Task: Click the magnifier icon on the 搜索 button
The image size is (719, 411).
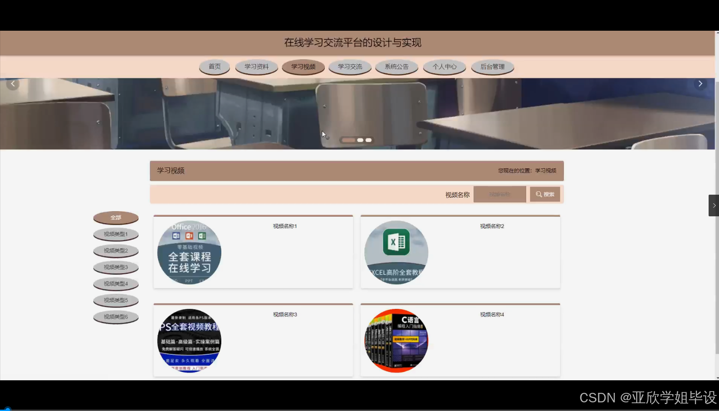Action: pyautogui.click(x=538, y=194)
